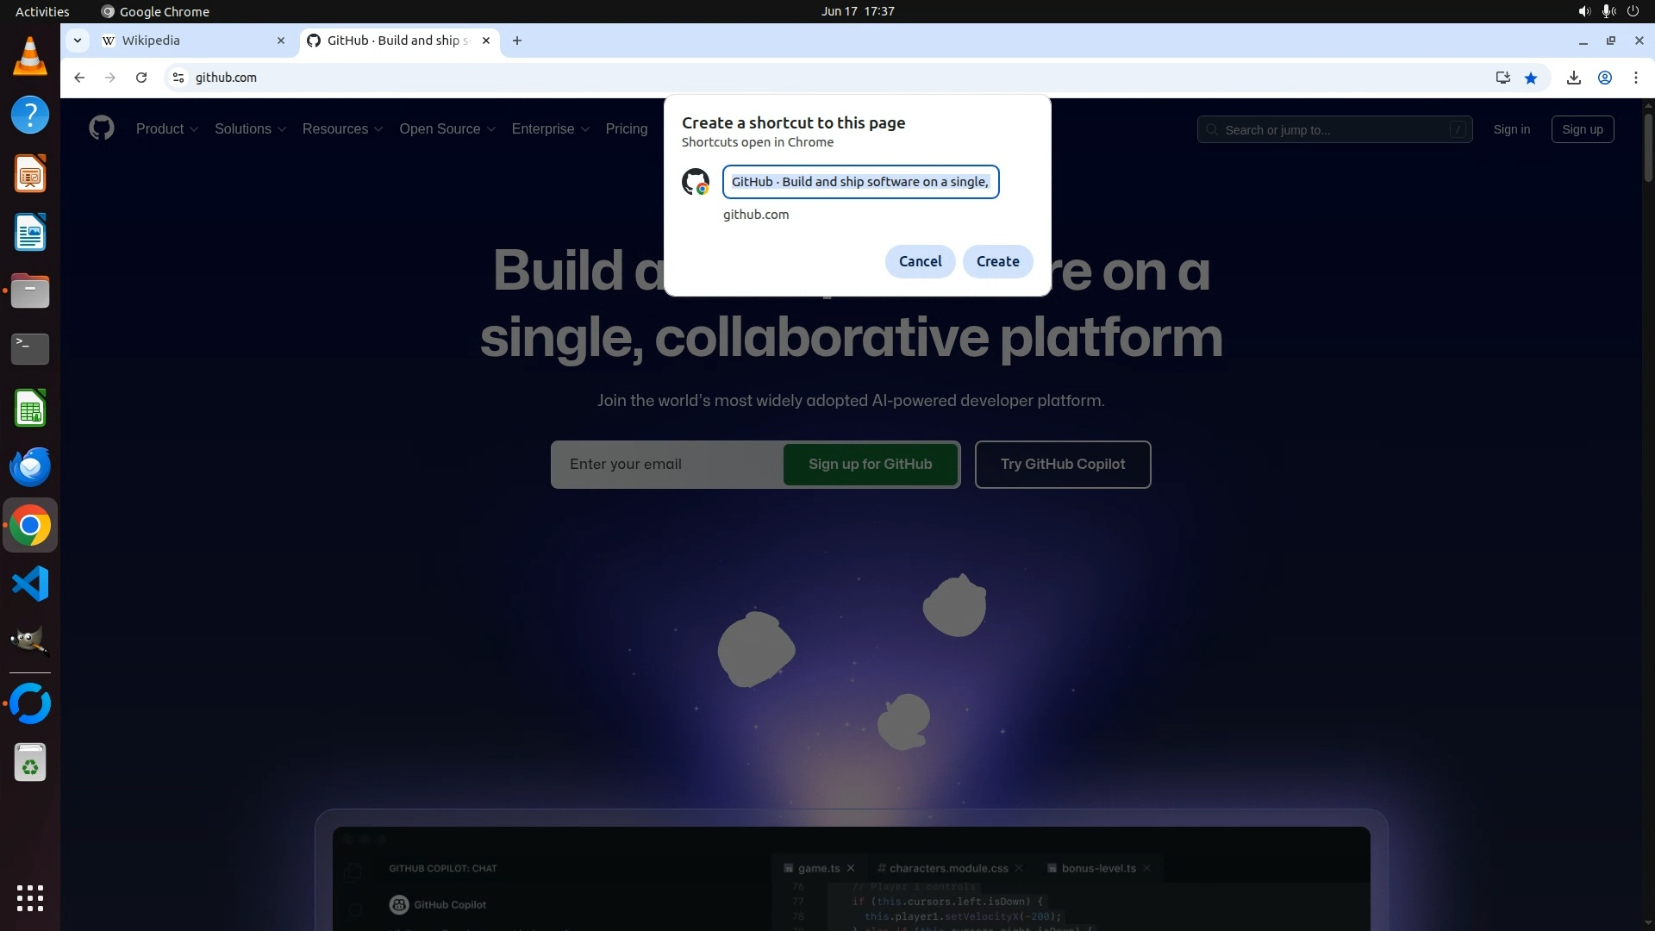Expand the tab search dropdown arrow
1655x931 pixels.
tap(78, 41)
